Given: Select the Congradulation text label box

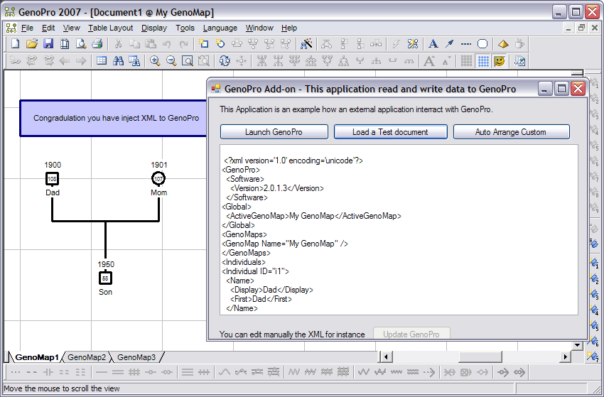Looking at the screenshot, I should [113, 118].
